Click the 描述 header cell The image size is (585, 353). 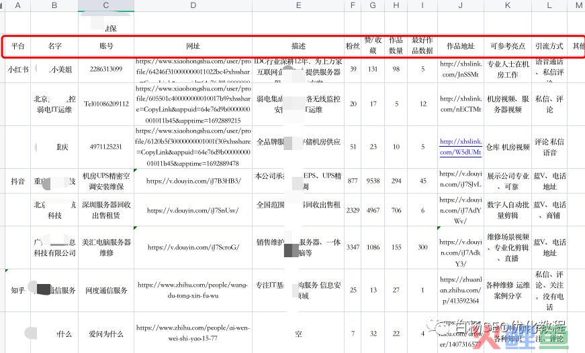click(298, 46)
